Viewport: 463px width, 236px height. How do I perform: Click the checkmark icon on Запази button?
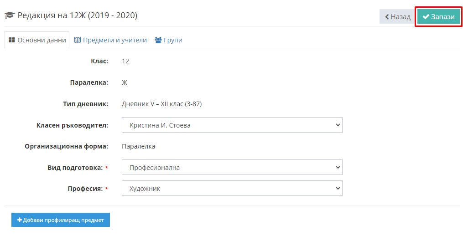[x=426, y=17]
